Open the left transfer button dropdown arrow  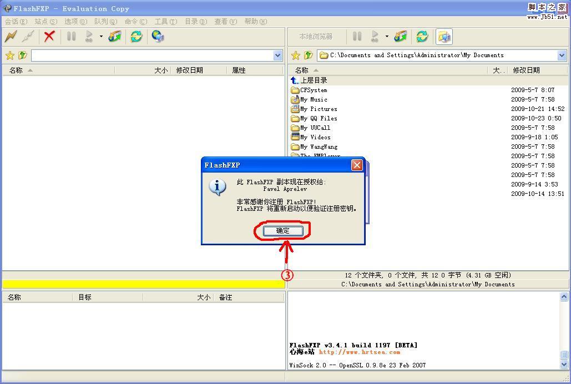101,37
